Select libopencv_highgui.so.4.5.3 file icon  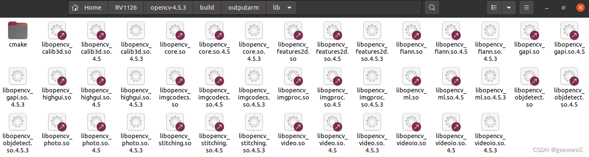pos(136,76)
